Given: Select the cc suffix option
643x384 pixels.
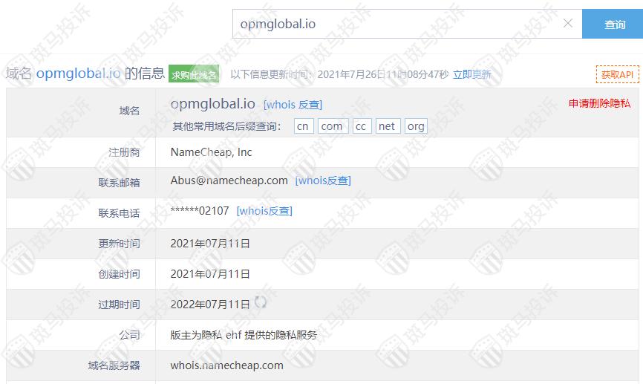Looking at the screenshot, I should point(362,126).
